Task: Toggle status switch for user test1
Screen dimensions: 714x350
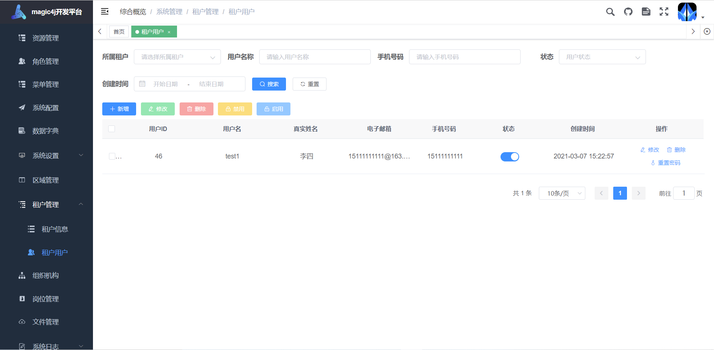Action: click(509, 157)
